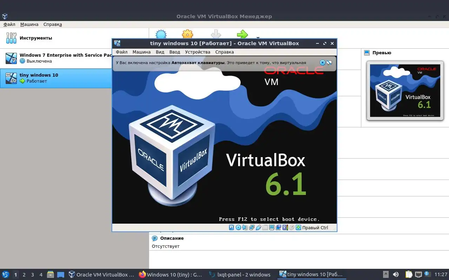
Task: Click the CPU virtualization indicator with green bar
Action: (285, 227)
